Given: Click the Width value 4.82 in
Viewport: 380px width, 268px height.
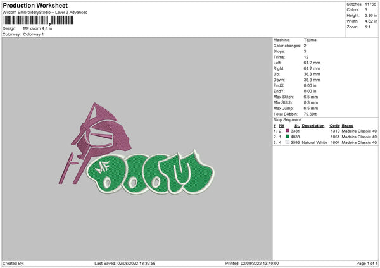Looking at the screenshot, I should pos(370,21).
